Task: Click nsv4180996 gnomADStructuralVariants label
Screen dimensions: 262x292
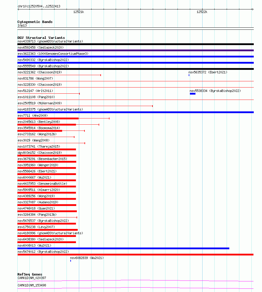Action: tap(50, 233)
